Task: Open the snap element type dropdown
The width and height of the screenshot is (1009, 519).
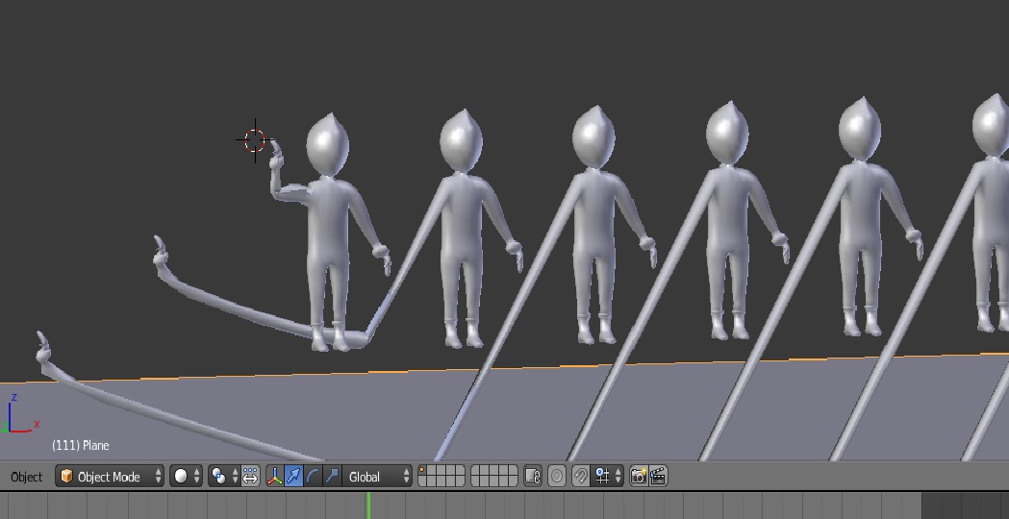Action: pyautogui.click(x=607, y=477)
